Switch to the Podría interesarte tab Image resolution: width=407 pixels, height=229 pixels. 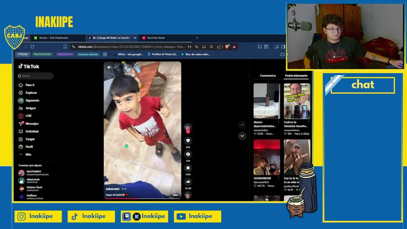(x=296, y=76)
